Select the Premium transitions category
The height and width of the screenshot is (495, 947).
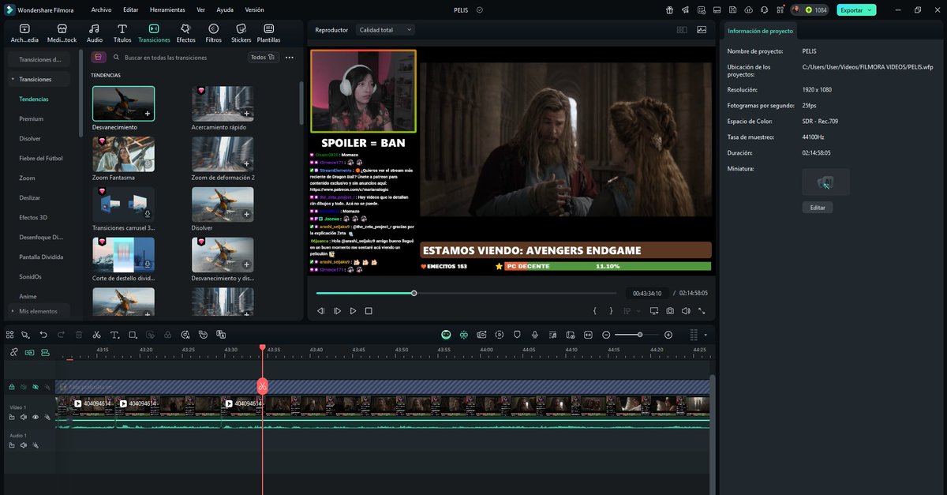pos(32,118)
